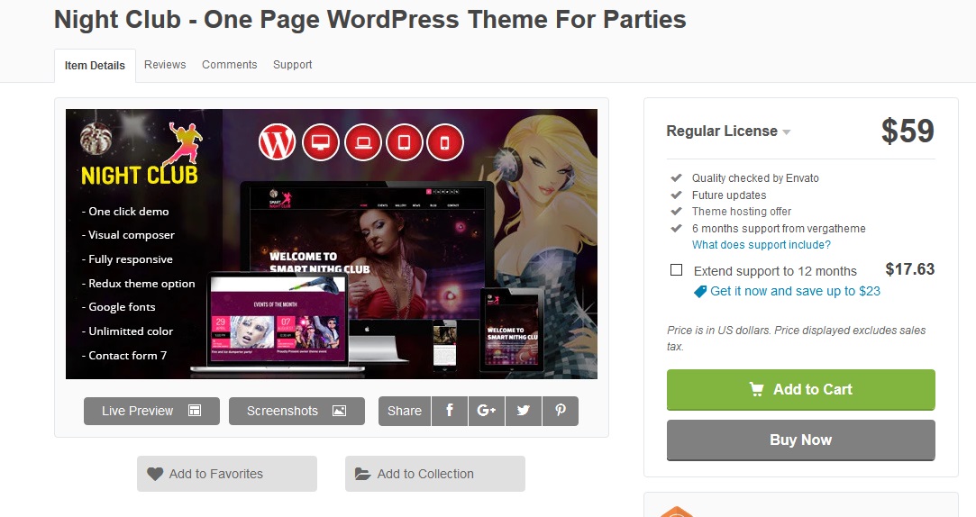This screenshot has height=517, width=976.
Task: Click the tag icon beside the savings offer
Action: [700, 291]
